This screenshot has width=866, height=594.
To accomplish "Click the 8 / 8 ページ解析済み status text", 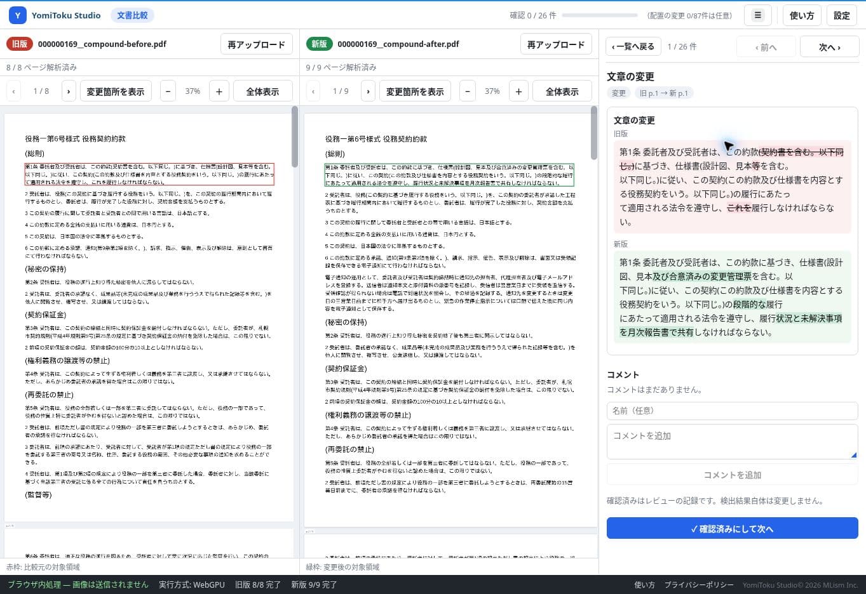I will click(x=41, y=67).
